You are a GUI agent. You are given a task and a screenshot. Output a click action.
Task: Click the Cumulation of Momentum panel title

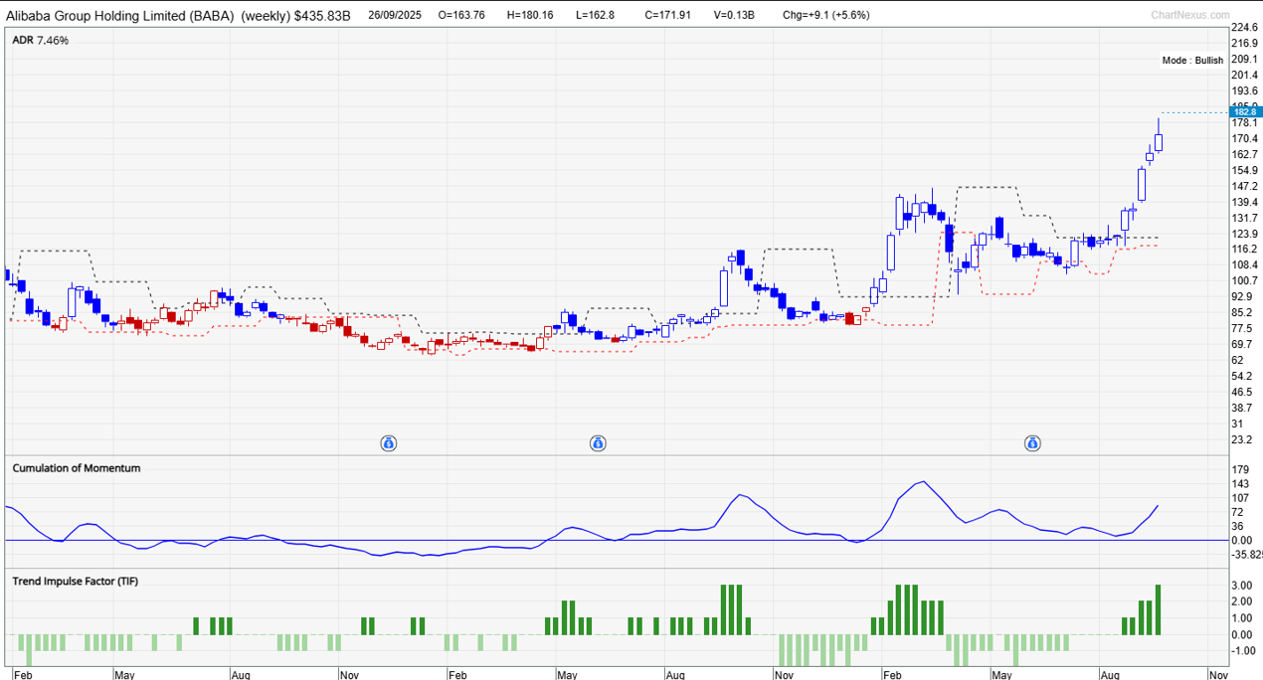(77, 468)
